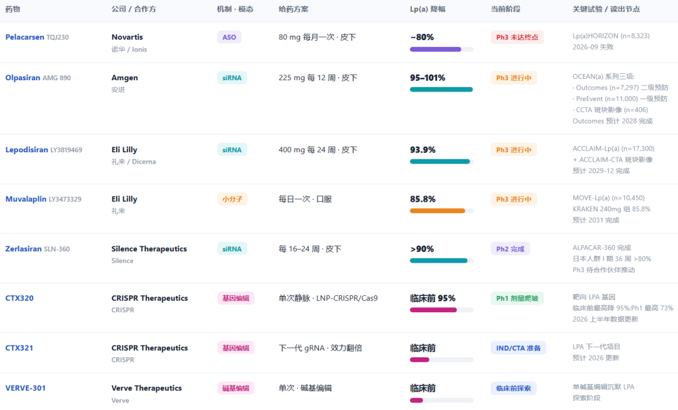Click the '93.9%' reduction value
This screenshot has height=410, width=678.
423,150
